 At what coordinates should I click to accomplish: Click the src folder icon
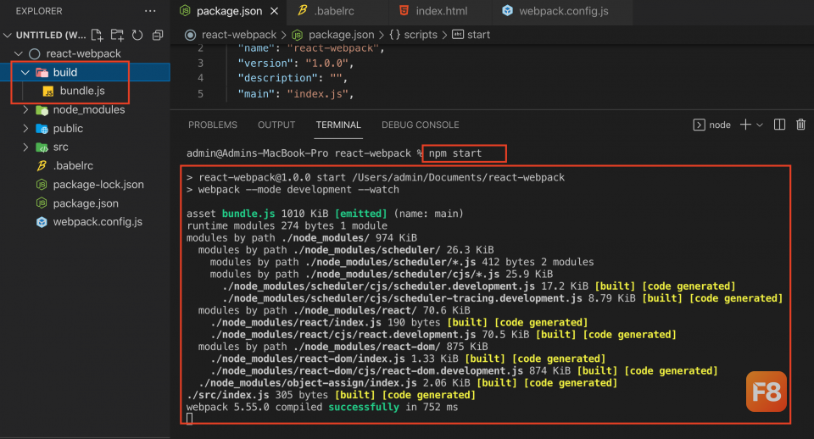(x=42, y=147)
